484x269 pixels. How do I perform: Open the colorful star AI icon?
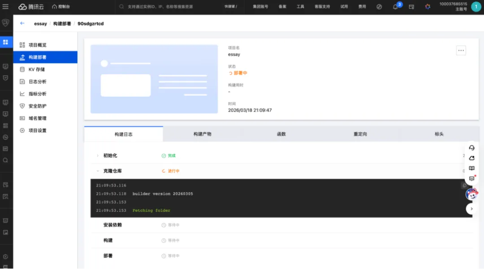(x=428, y=7)
